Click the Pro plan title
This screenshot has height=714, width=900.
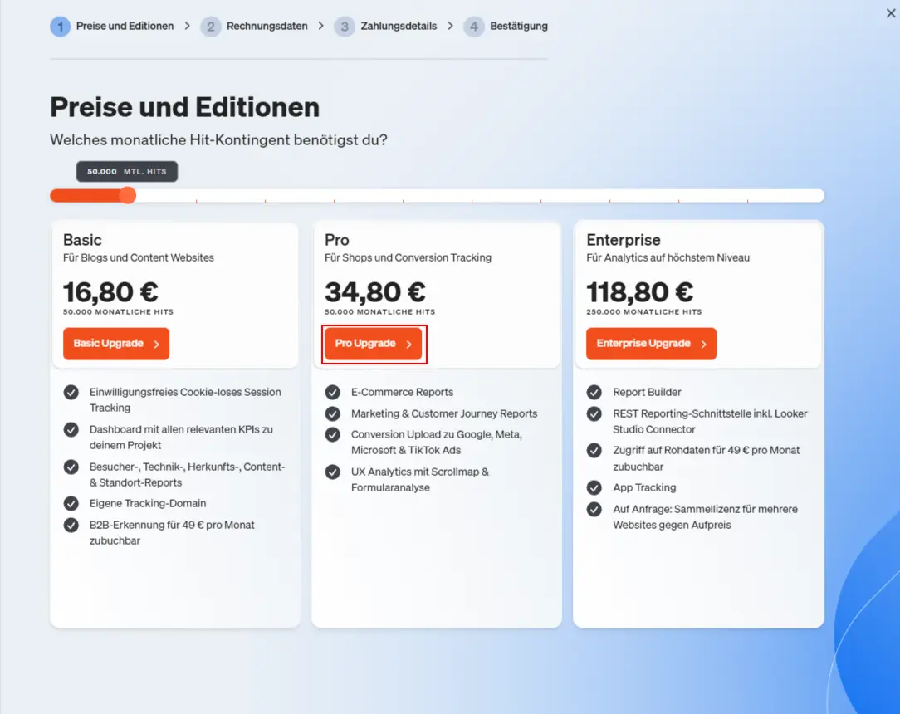tap(337, 240)
